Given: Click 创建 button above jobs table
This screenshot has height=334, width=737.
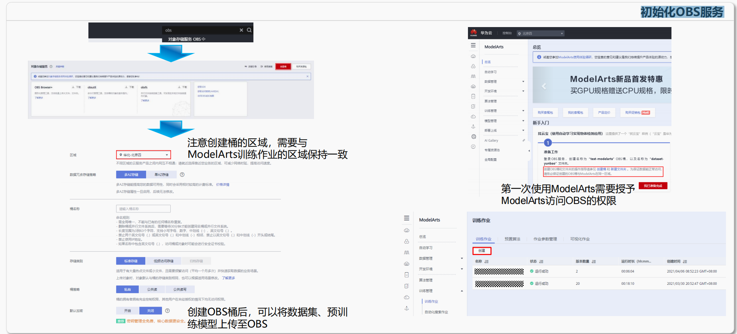Looking at the screenshot, I should [x=482, y=251].
